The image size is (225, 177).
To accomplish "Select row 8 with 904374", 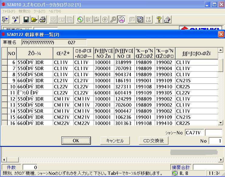I will (x=110, y=74).
